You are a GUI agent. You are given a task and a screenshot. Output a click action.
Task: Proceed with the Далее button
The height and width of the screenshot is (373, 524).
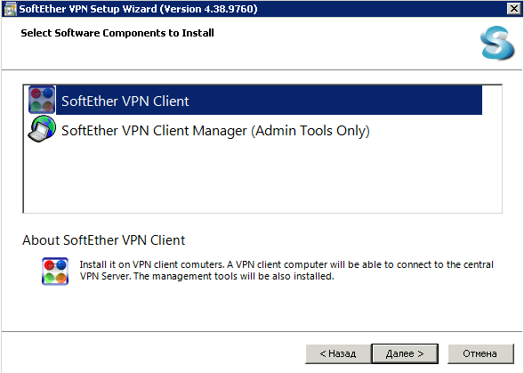pos(405,353)
